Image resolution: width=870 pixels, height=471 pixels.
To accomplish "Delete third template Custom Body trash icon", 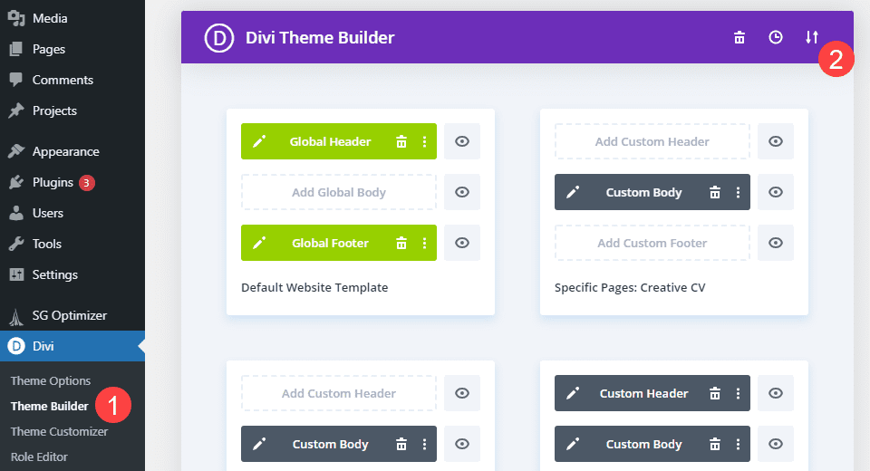I will [x=401, y=444].
